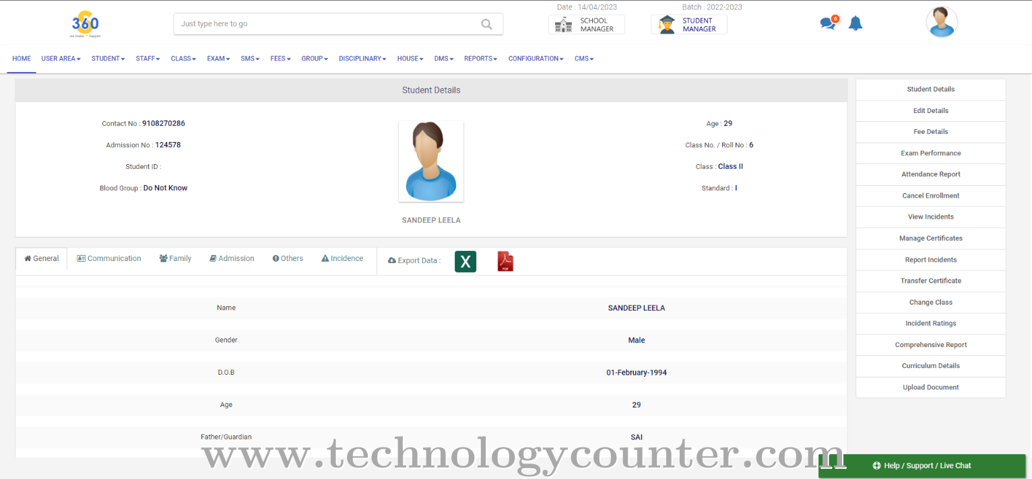The image size is (1032, 479).
Task: Export data to Excel
Action: click(x=465, y=261)
